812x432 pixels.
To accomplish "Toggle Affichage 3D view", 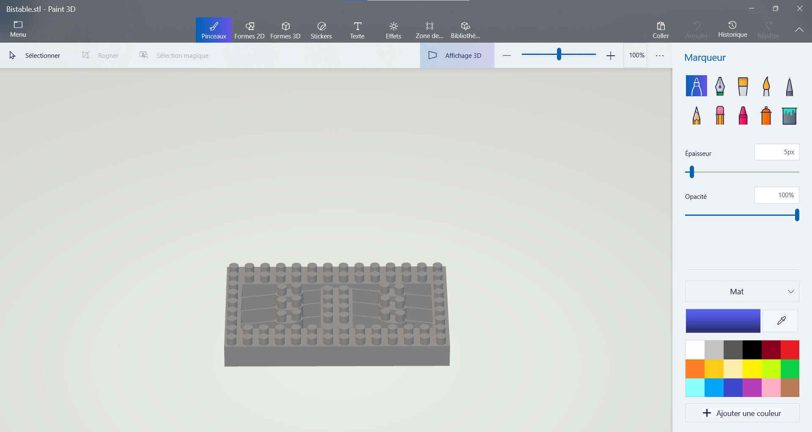I will point(457,55).
